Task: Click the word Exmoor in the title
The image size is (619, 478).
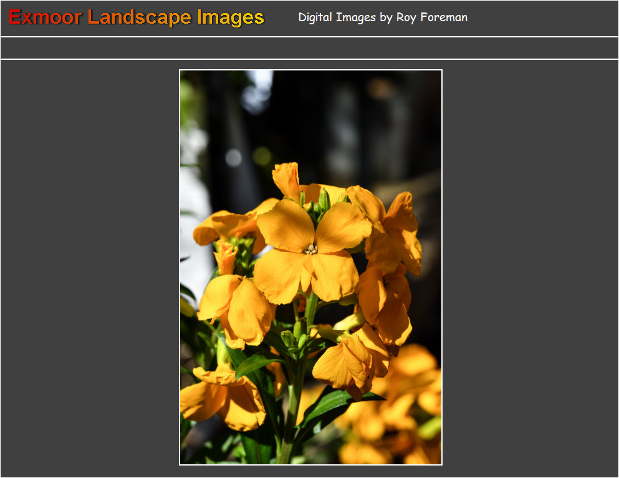Action: [44, 18]
